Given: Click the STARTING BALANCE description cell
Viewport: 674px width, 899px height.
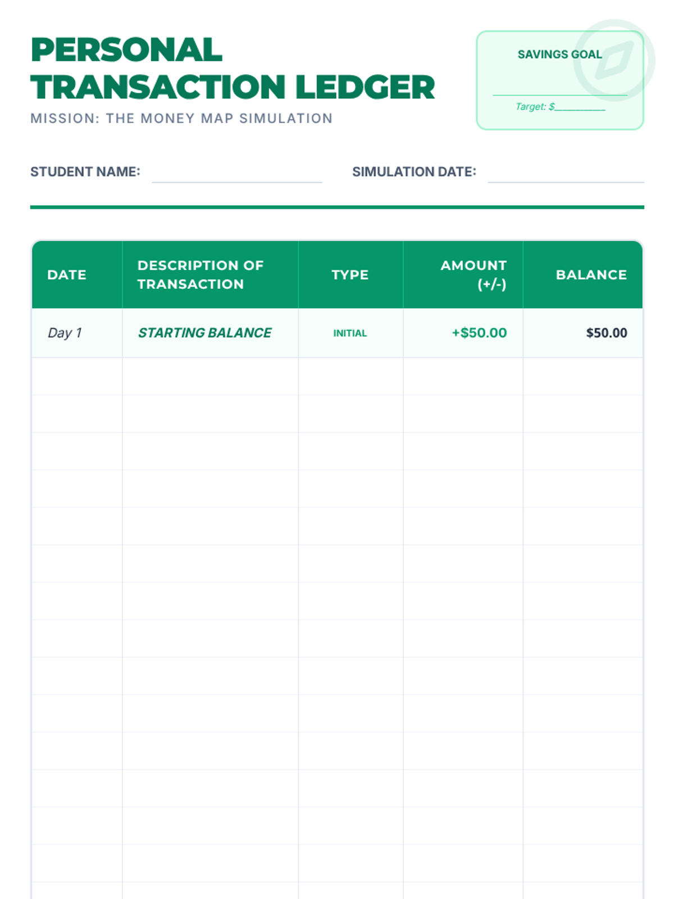Looking at the screenshot, I should pyautogui.click(x=204, y=333).
